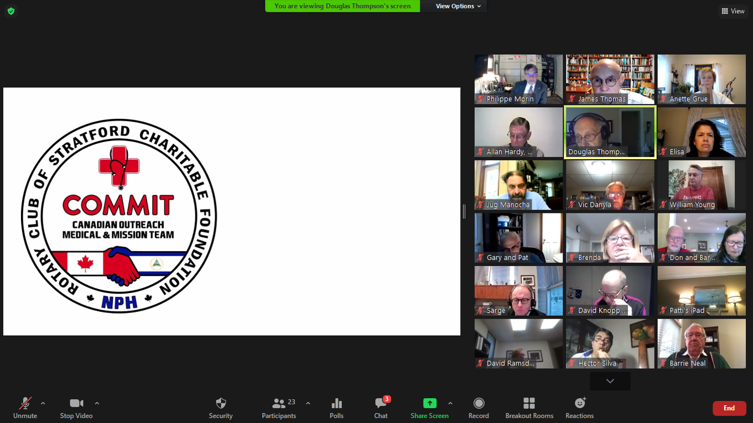Click the muted mic icon on Anette Grue
The height and width of the screenshot is (423, 753).
663,99
